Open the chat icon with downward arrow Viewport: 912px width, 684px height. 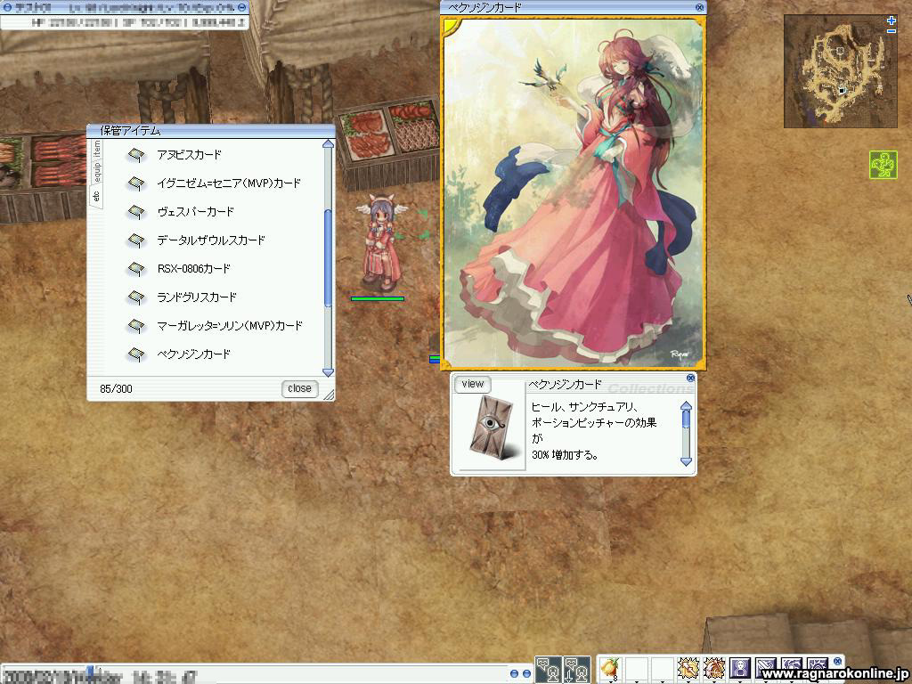576,669
